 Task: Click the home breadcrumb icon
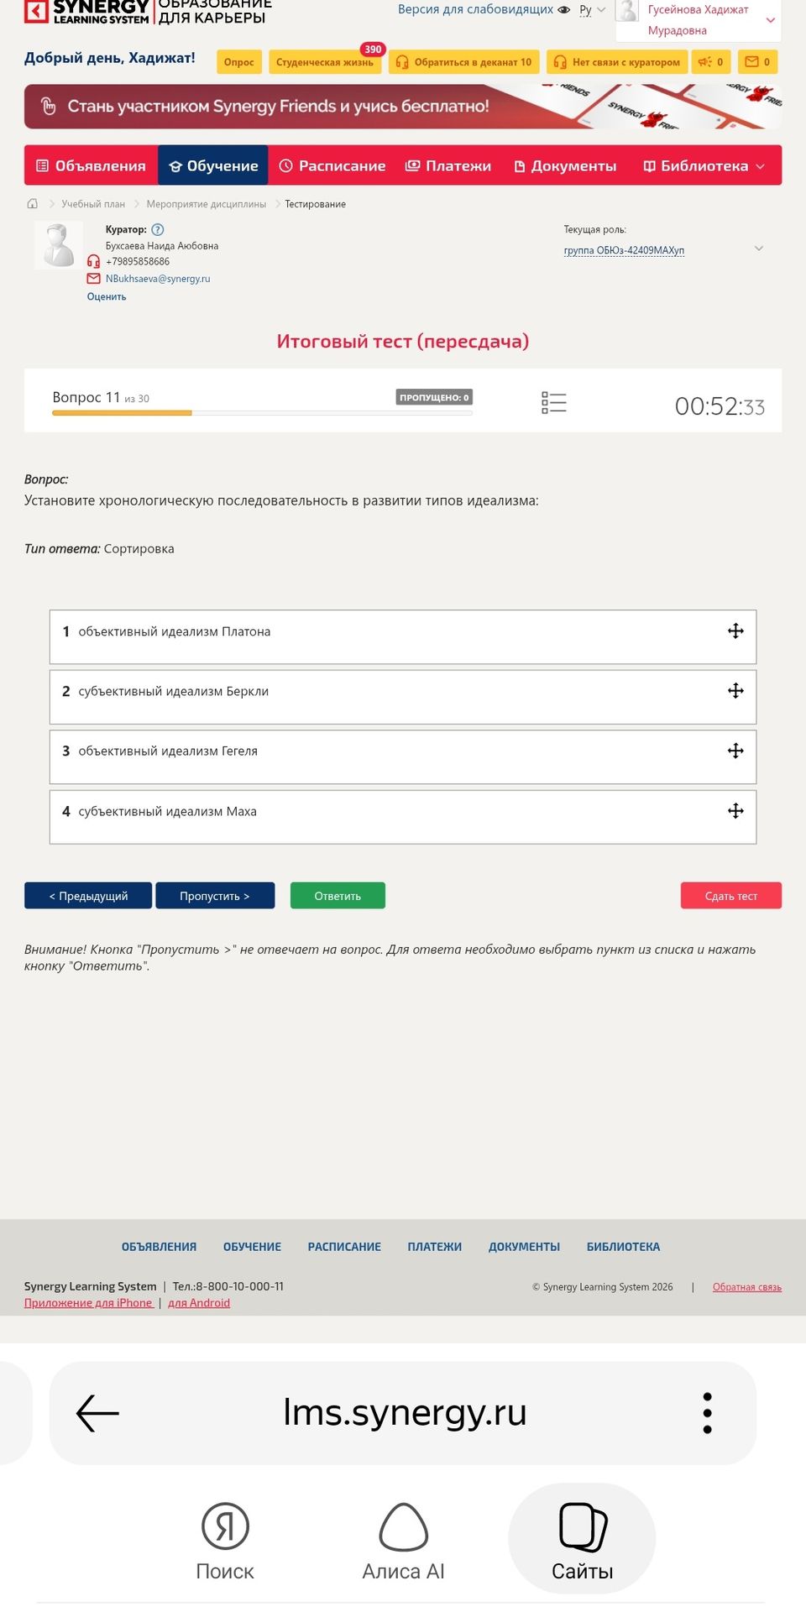coord(33,204)
